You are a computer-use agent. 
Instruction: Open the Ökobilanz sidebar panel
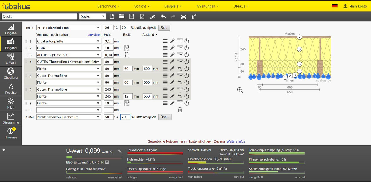coord(11,74)
